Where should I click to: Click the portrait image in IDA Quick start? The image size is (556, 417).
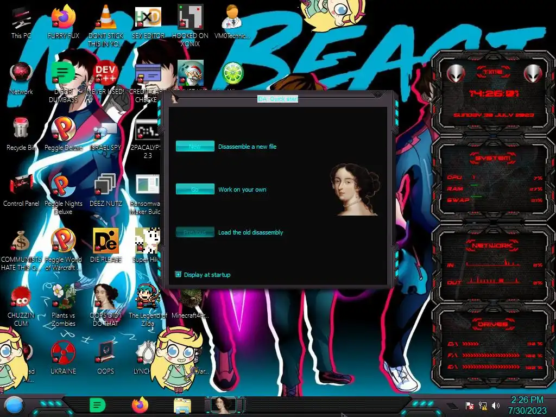pyautogui.click(x=355, y=189)
